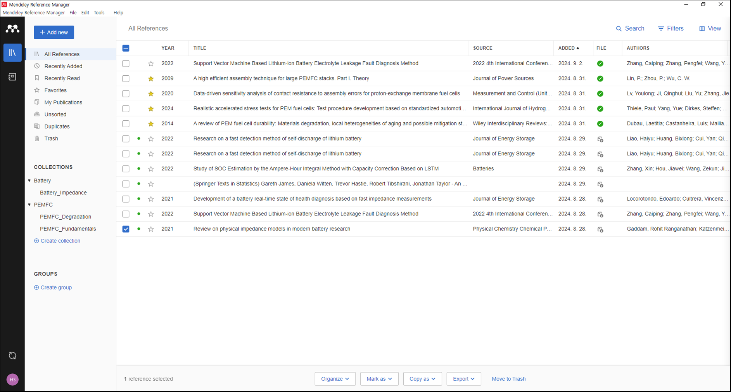Check the Data-driven sensitivity analysis row checkbox

(126, 94)
